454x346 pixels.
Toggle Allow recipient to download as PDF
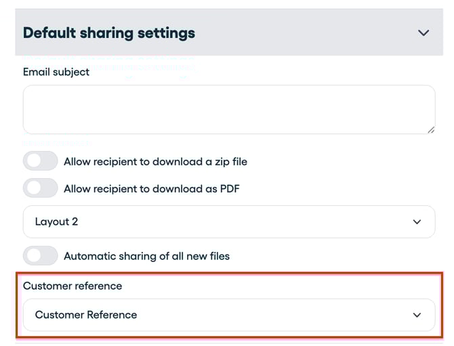point(40,188)
